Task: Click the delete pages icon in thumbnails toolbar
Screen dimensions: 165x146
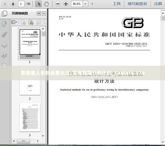Action: point(23,22)
